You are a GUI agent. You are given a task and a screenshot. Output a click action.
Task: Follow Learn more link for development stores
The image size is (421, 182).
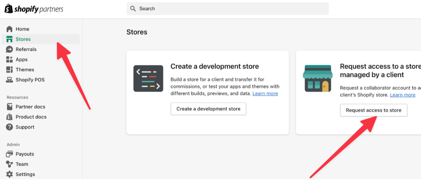point(265,93)
